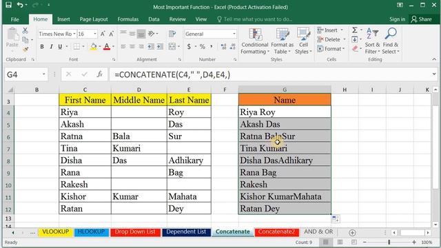The image size is (441, 248).
Task: Center text horizontally
Action: pyautogui.click(x=132, y=46)
